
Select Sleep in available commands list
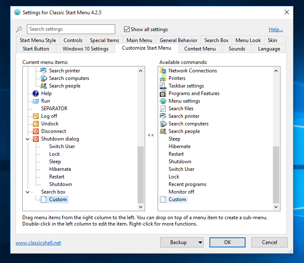click(x=174, y=139)
